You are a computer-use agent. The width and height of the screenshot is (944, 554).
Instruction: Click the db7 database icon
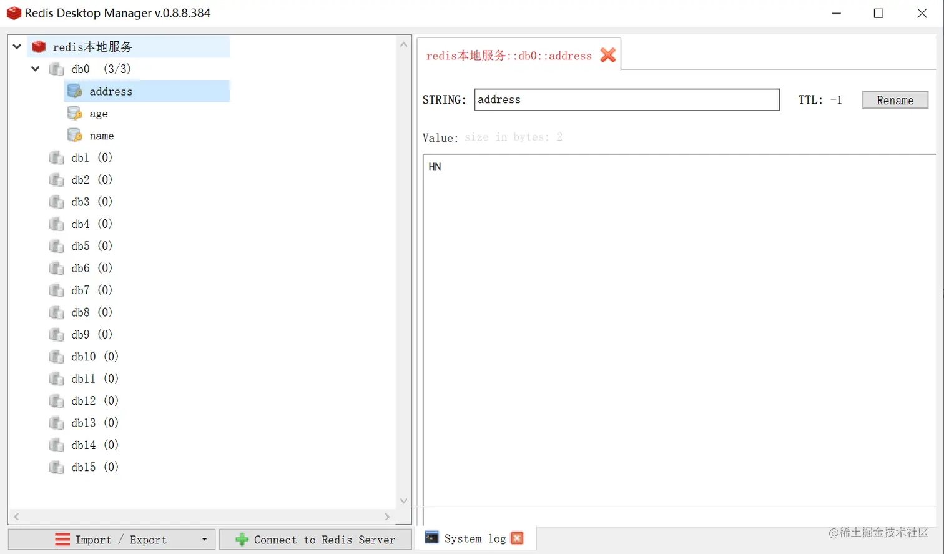56,290
